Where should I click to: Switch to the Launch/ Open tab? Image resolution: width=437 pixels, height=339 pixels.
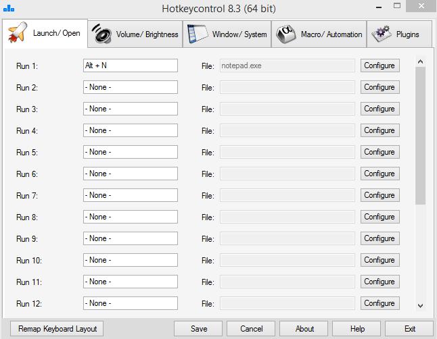point(45,33)
